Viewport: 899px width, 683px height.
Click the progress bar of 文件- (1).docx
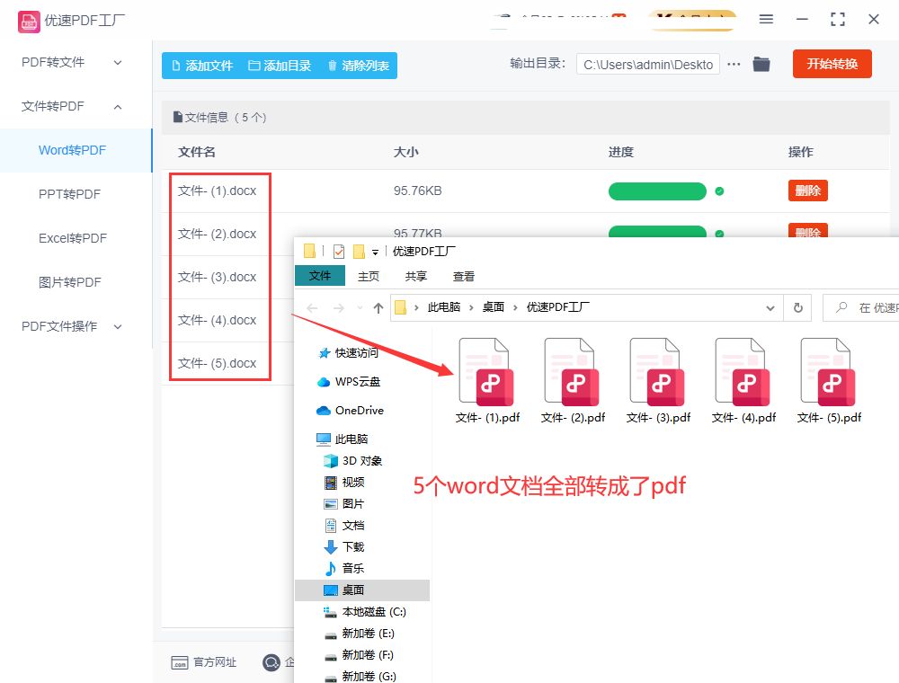657,191
